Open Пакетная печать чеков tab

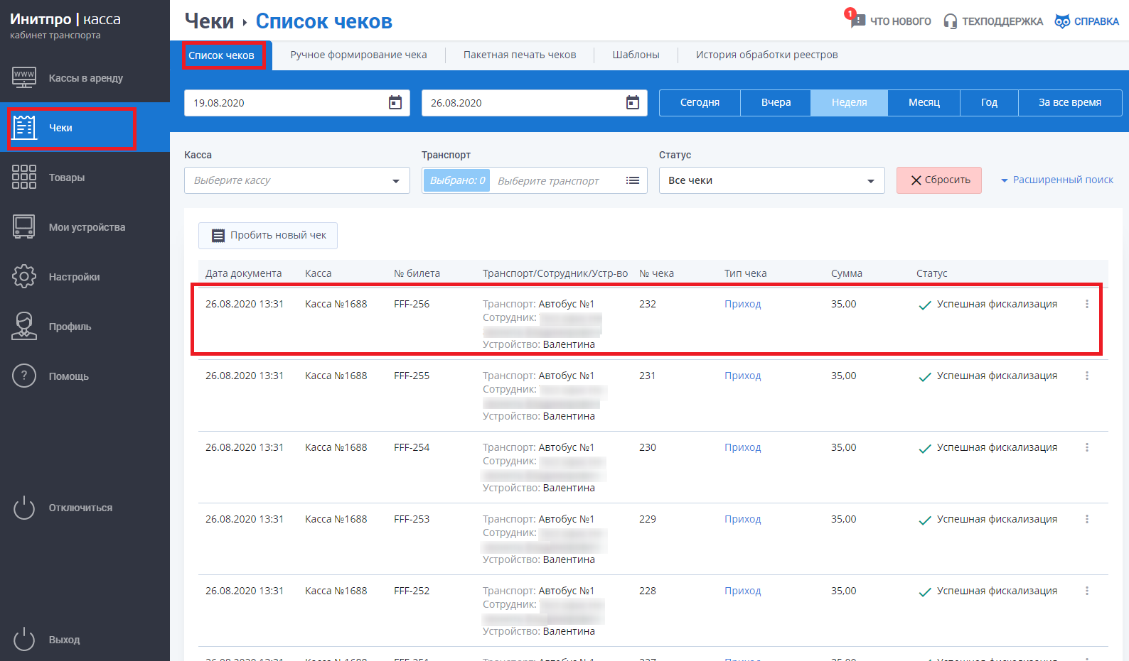(x=520, y=55)
